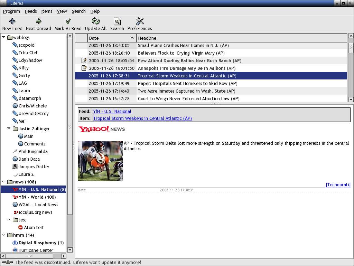The image size is (354, 266).
Task: Select headline Paper: Hospitals Sent Homeless to Skid Row
Action: 188,84
